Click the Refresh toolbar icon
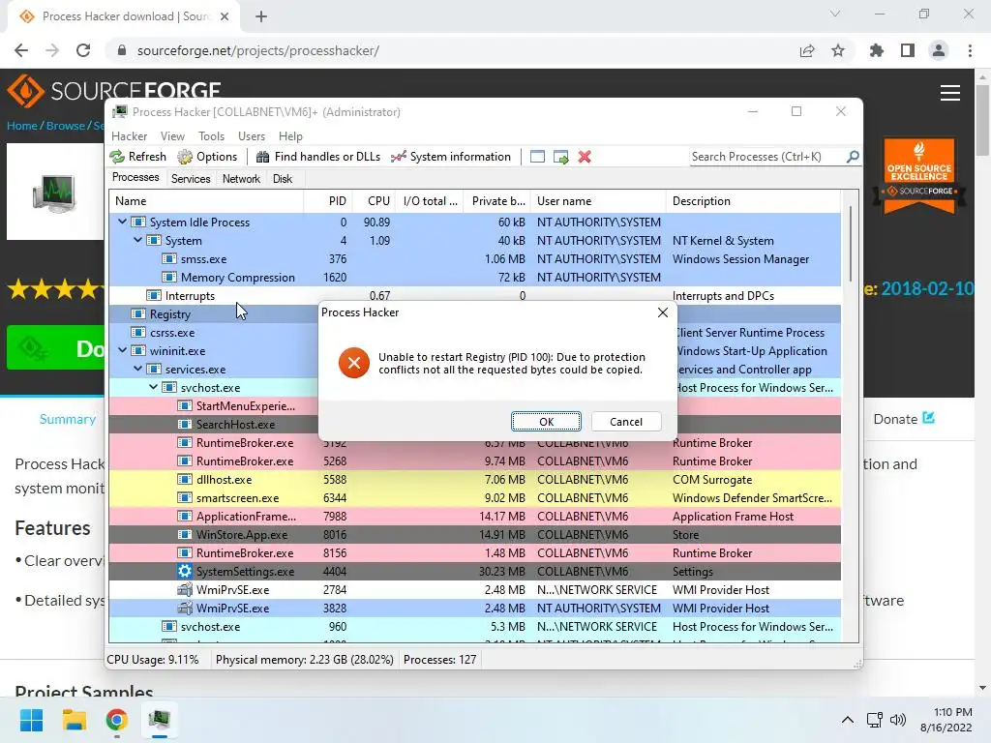The height and width of the screenshot is (743, 991). point(117,157)
